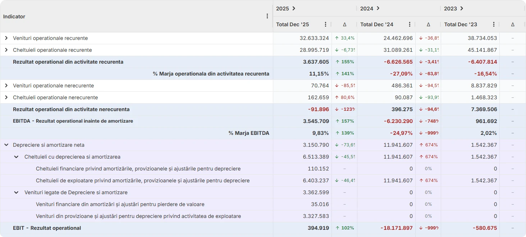
Task: Expand the 2023 year column group
Action: (462, 8)
